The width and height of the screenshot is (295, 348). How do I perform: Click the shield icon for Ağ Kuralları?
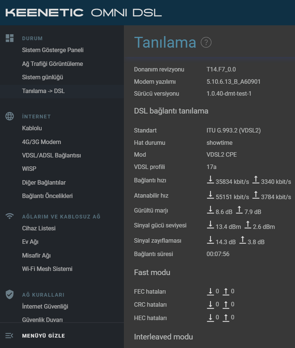tap(10, 294)
